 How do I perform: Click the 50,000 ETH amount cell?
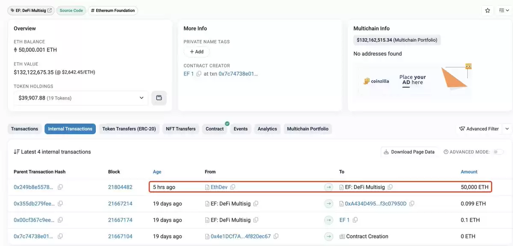pyautogui.click(x=475, y=187)
